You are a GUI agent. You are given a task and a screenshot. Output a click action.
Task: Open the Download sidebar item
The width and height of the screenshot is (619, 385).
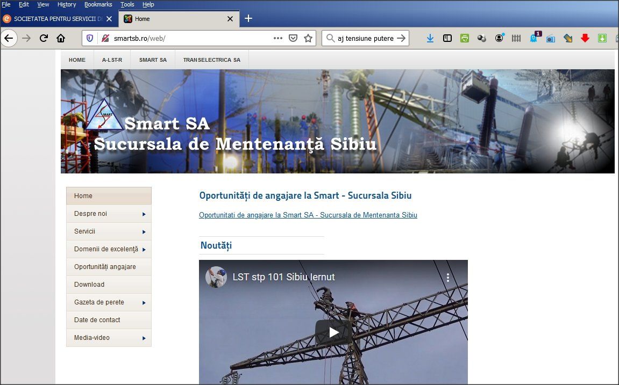(x=109, y=285)
